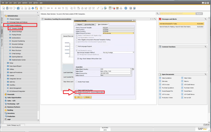Click the Sales Quotations document icon
Image resolution: width=211 pixels, height=132 pixels.
point(160,78)
